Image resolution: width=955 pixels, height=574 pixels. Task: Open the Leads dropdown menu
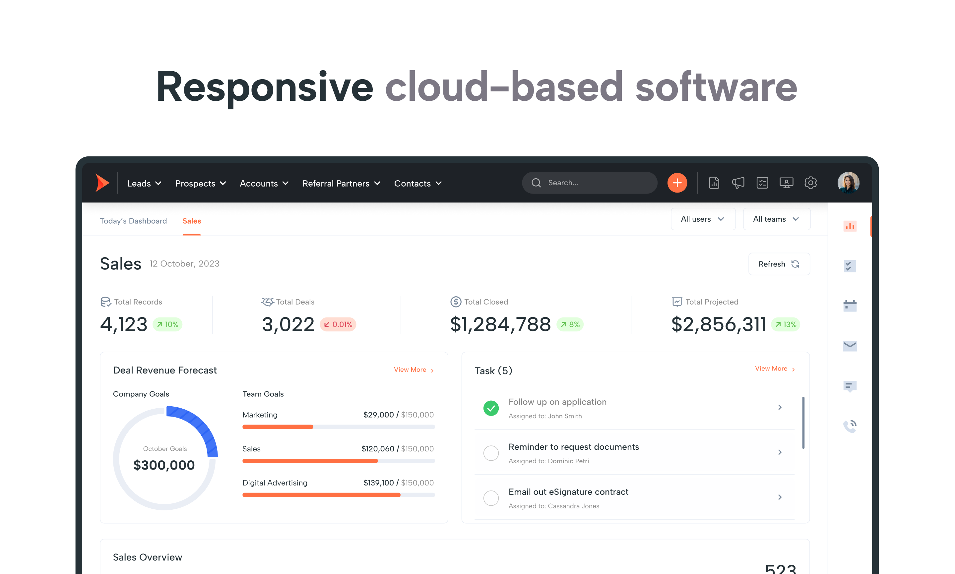144,183
